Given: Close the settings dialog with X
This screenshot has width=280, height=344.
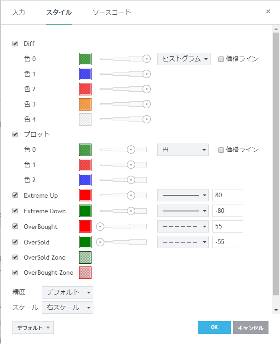Looking at the screenshot, I should [x=268, y=11].
